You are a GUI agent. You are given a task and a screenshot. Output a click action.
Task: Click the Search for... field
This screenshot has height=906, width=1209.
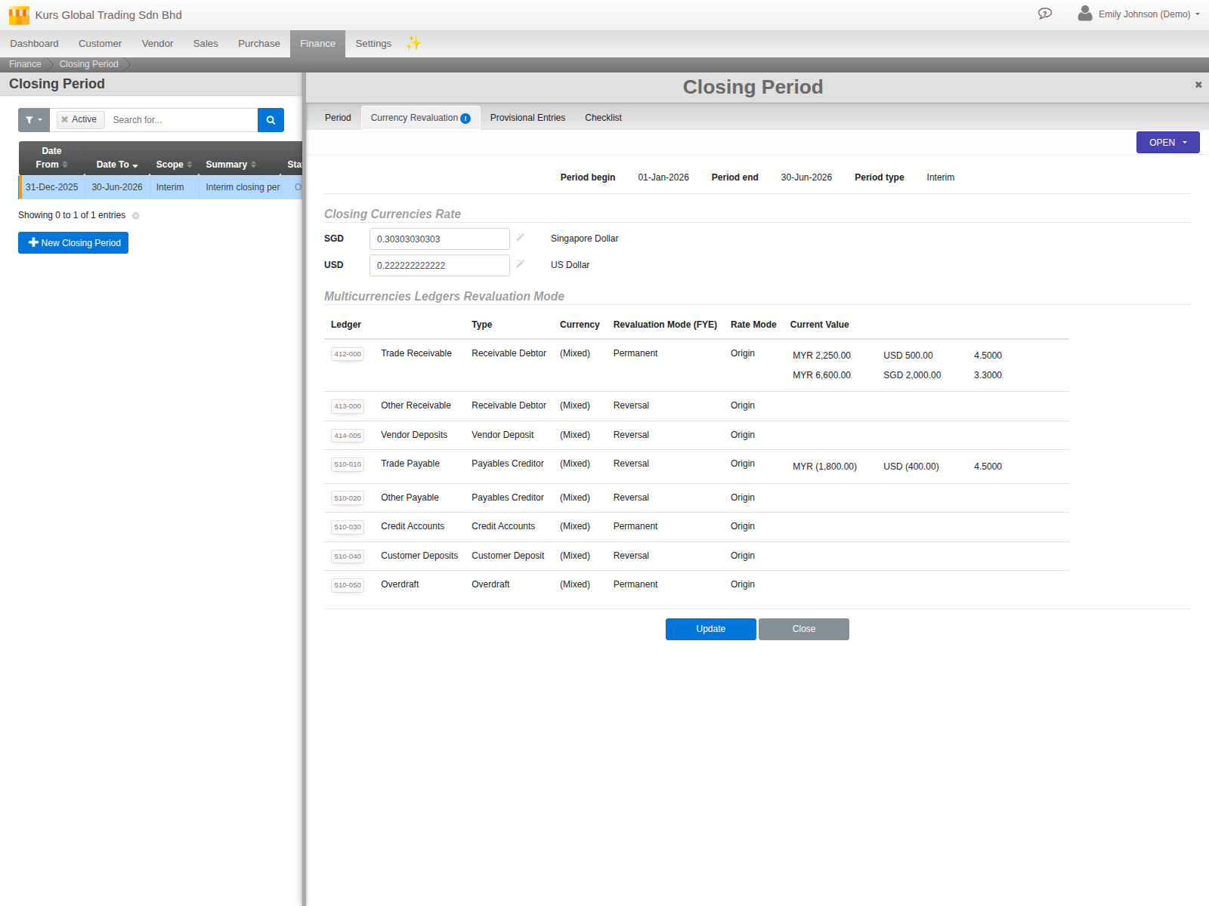pyautogui.click(x=182, y=120)
